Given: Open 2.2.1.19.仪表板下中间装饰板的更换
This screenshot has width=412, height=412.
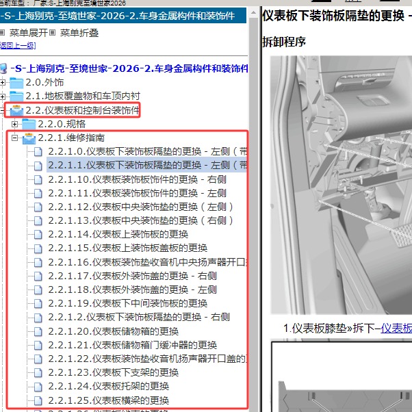Looking at the screenshot, I should click(127, 303).
